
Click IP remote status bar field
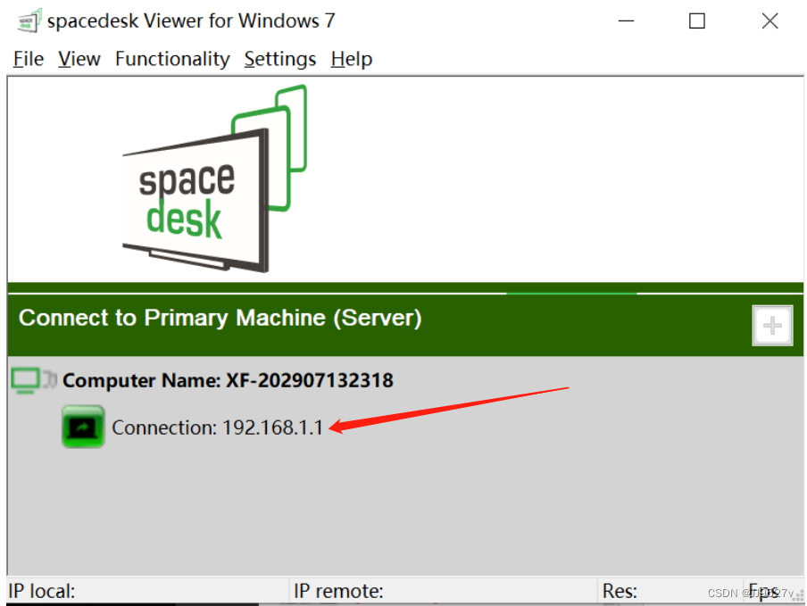pos(445,591)
